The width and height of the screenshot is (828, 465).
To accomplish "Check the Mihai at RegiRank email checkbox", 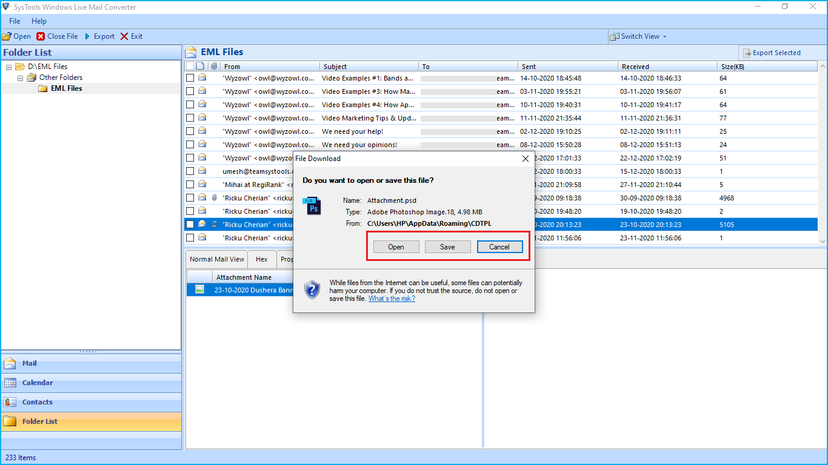I will pos(190,184).
